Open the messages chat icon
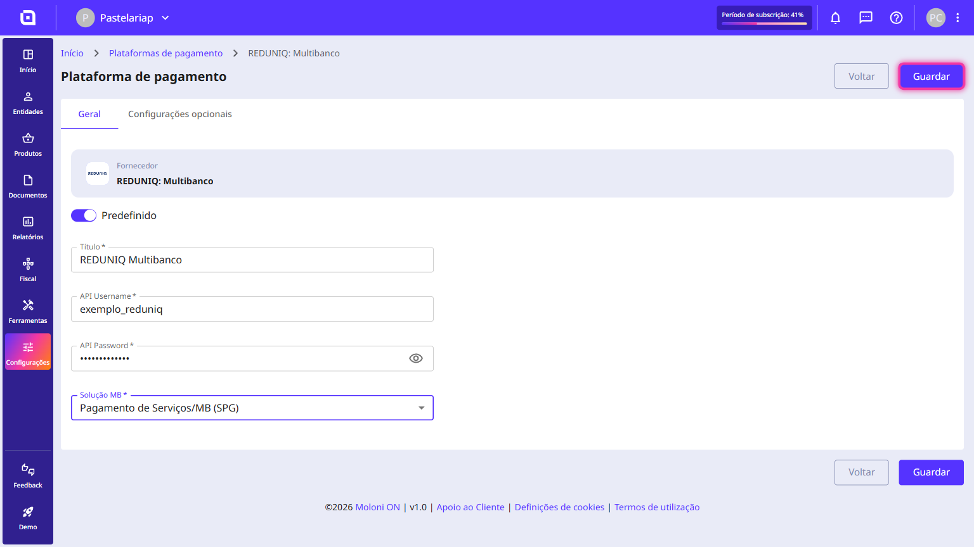The image size is (974, 547). pyautogui.click(x=866, y=18)
